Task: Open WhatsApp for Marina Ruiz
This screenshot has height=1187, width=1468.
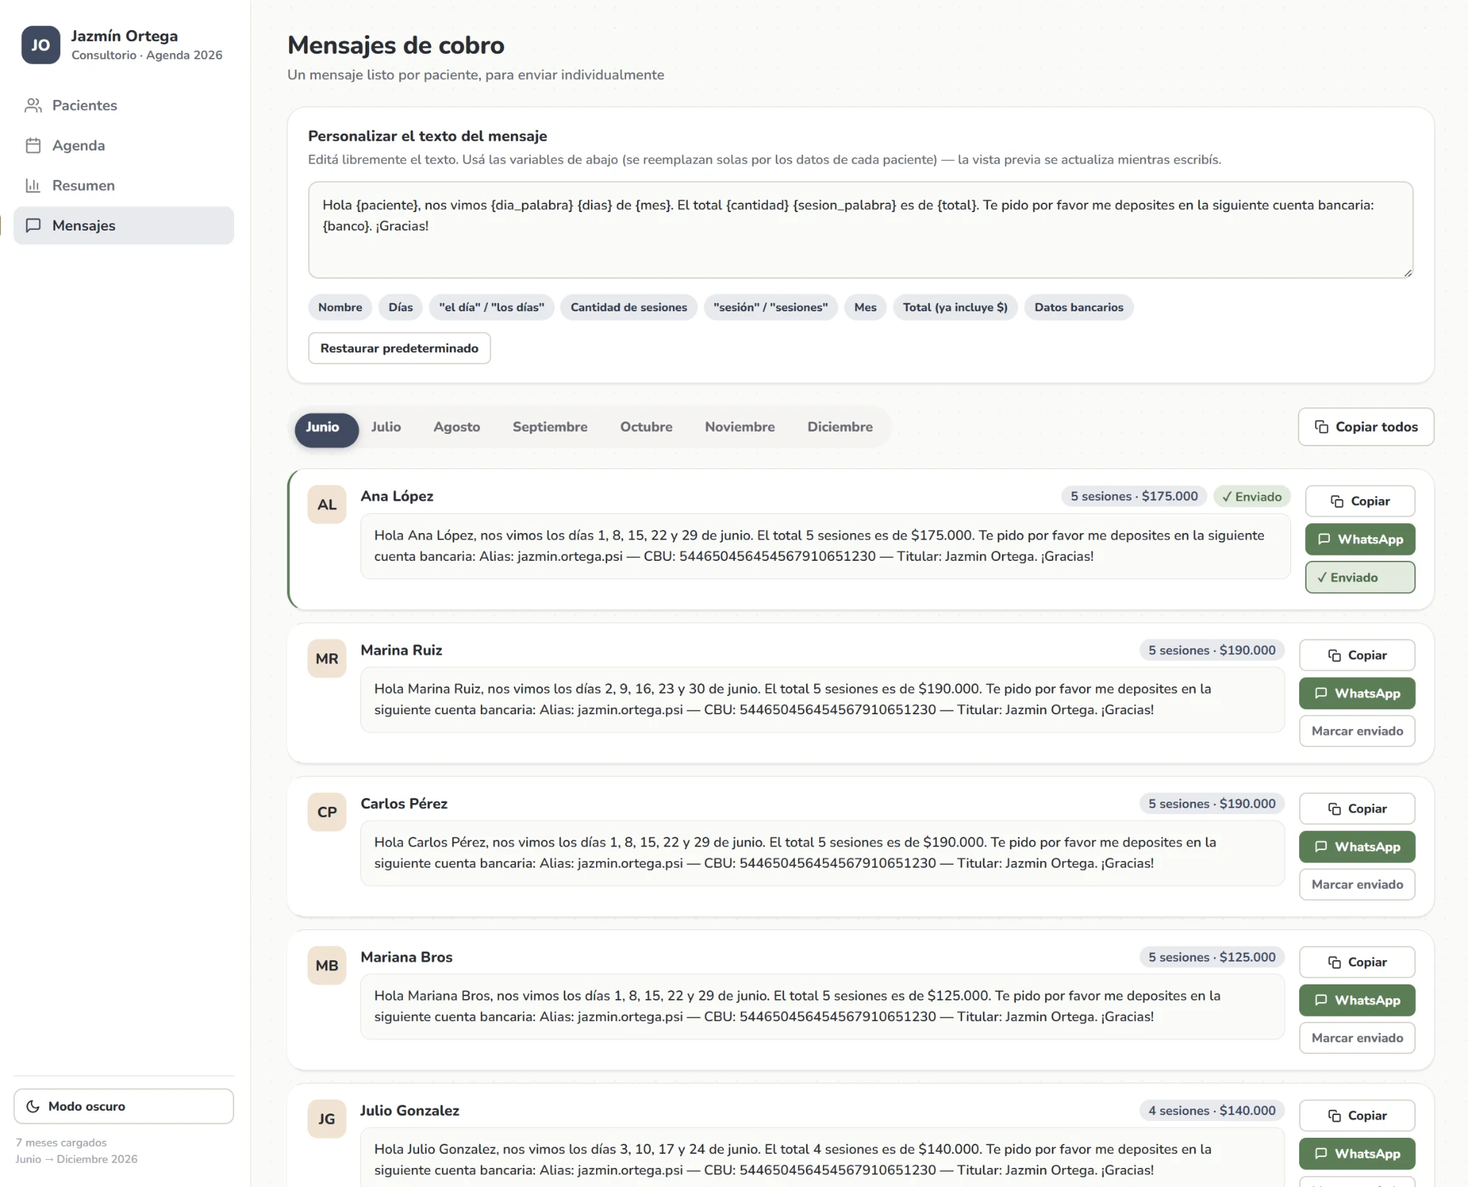Action: click(x=1357, y=694)
